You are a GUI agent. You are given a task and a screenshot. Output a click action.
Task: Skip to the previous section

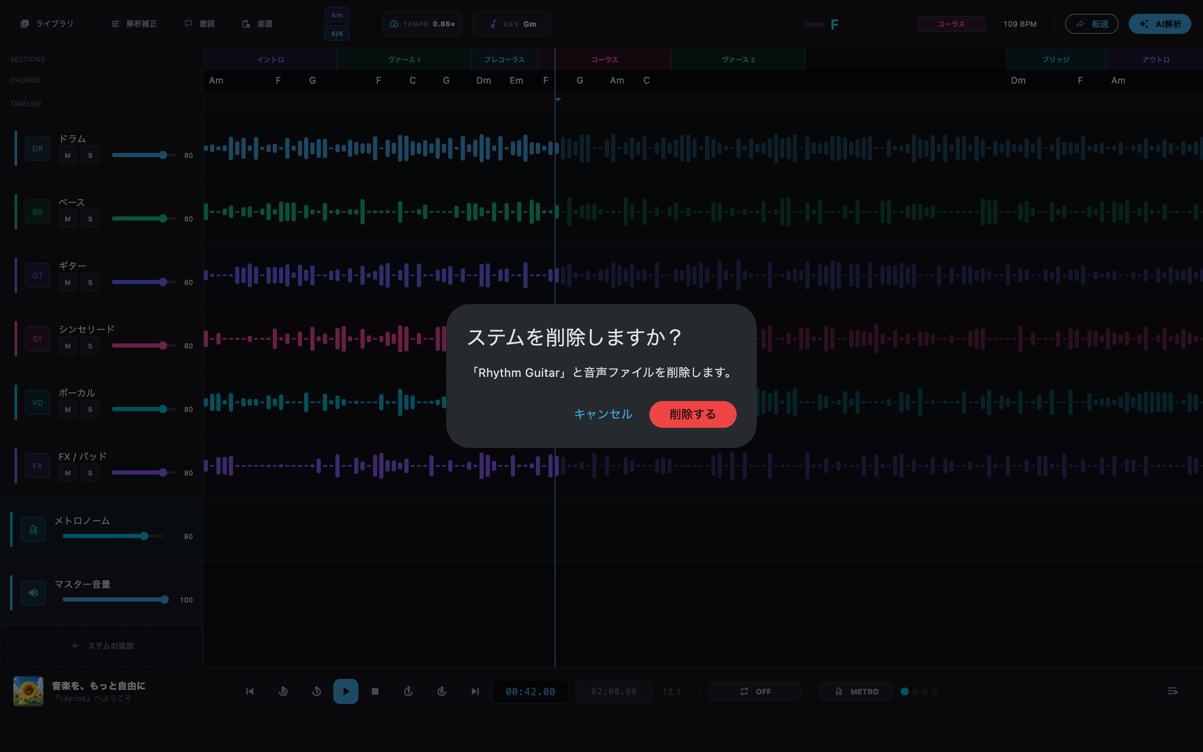click(250, 691)
